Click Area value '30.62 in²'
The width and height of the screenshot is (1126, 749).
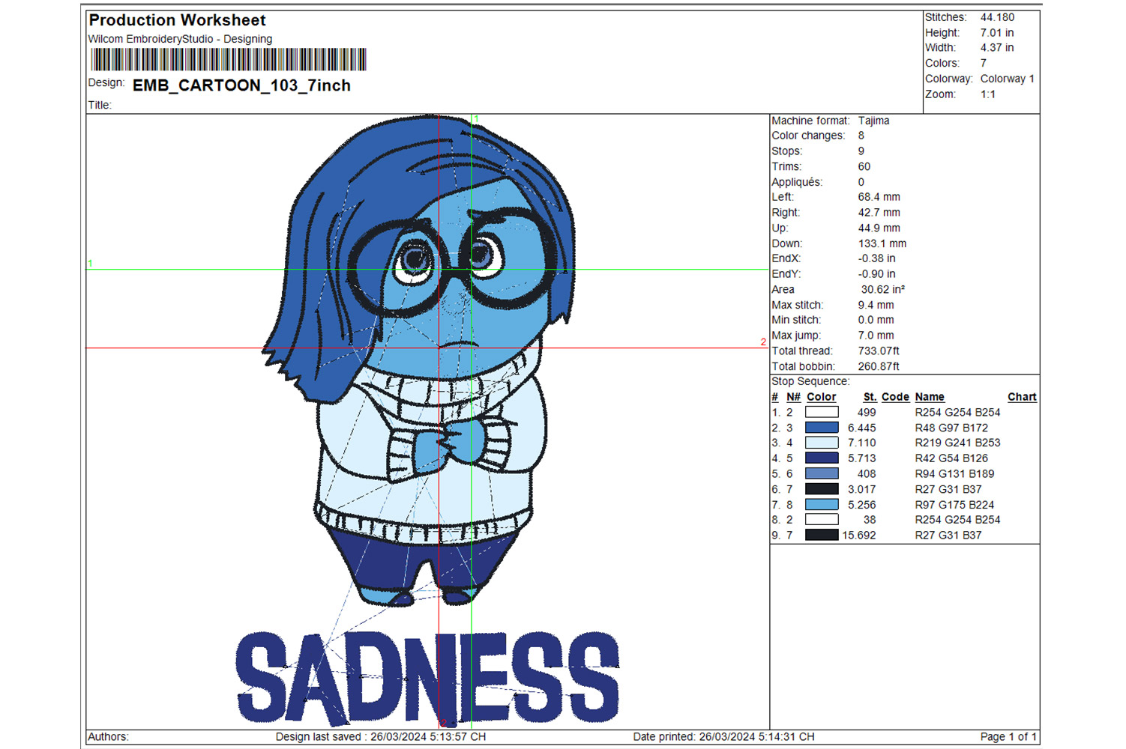tap(882, 289)
